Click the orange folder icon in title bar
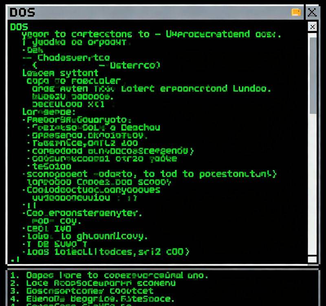 click(296, 12)
